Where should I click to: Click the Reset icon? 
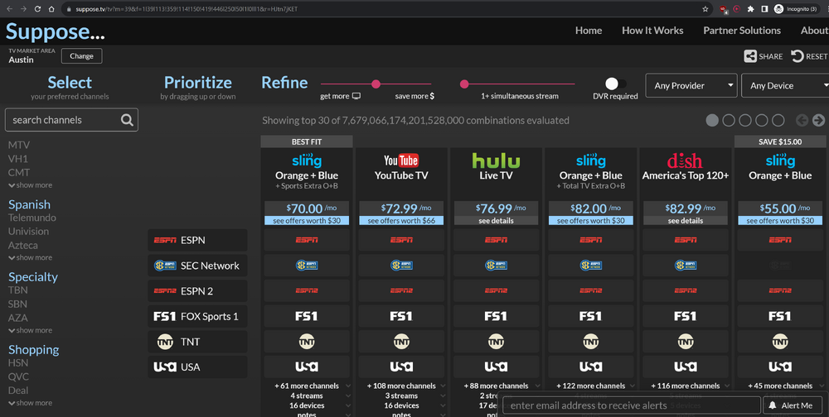797,56
